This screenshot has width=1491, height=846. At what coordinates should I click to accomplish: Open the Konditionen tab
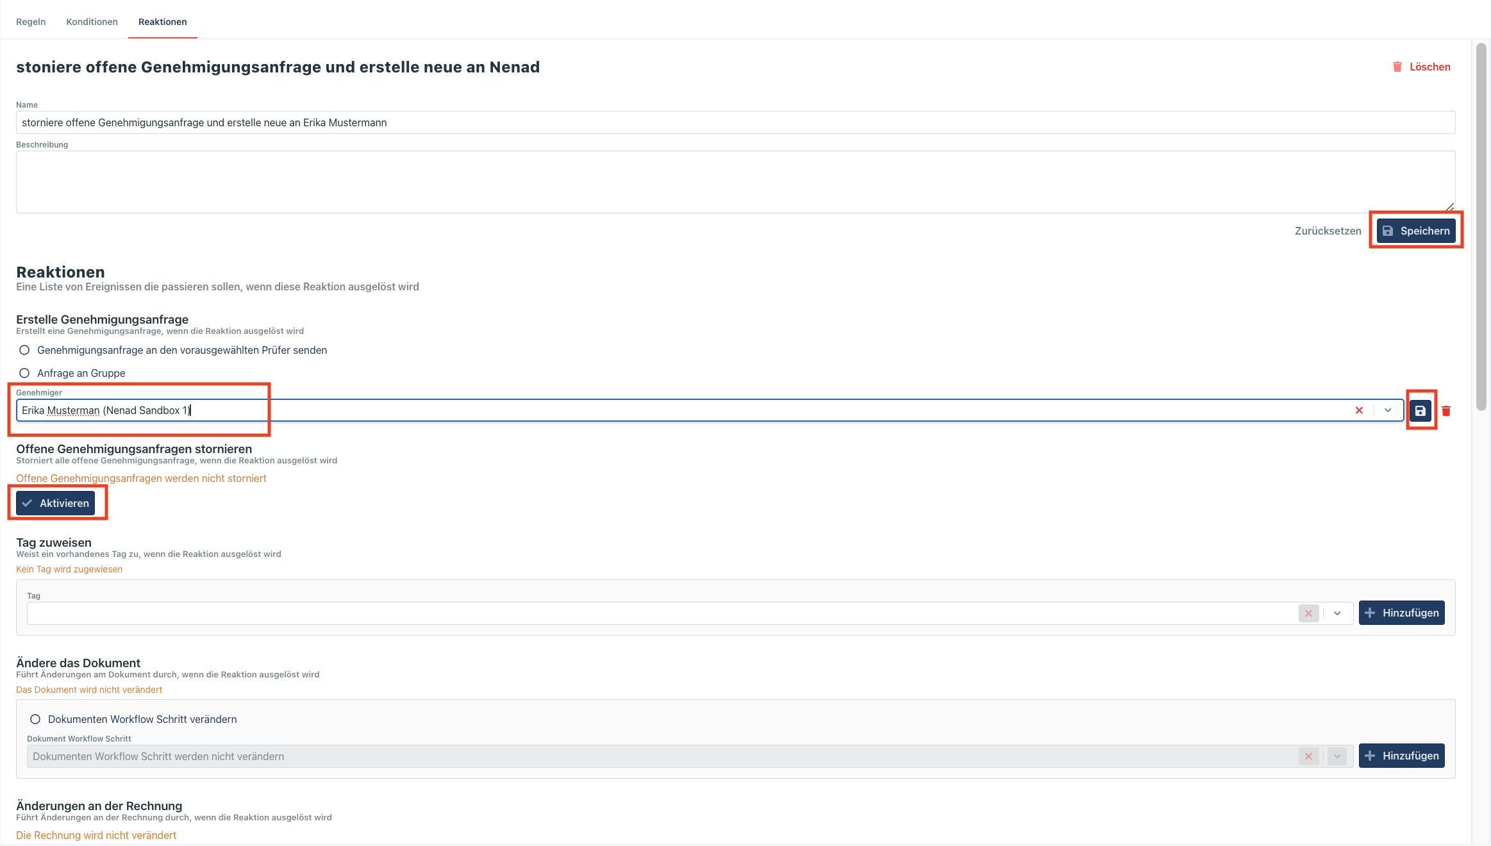click(x=92, y=22)
